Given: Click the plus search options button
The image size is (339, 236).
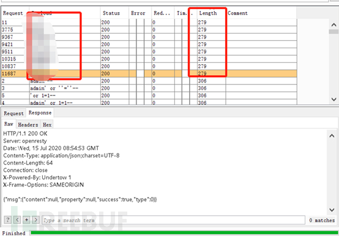Looking at the screenshot, I should coord(26,220).
